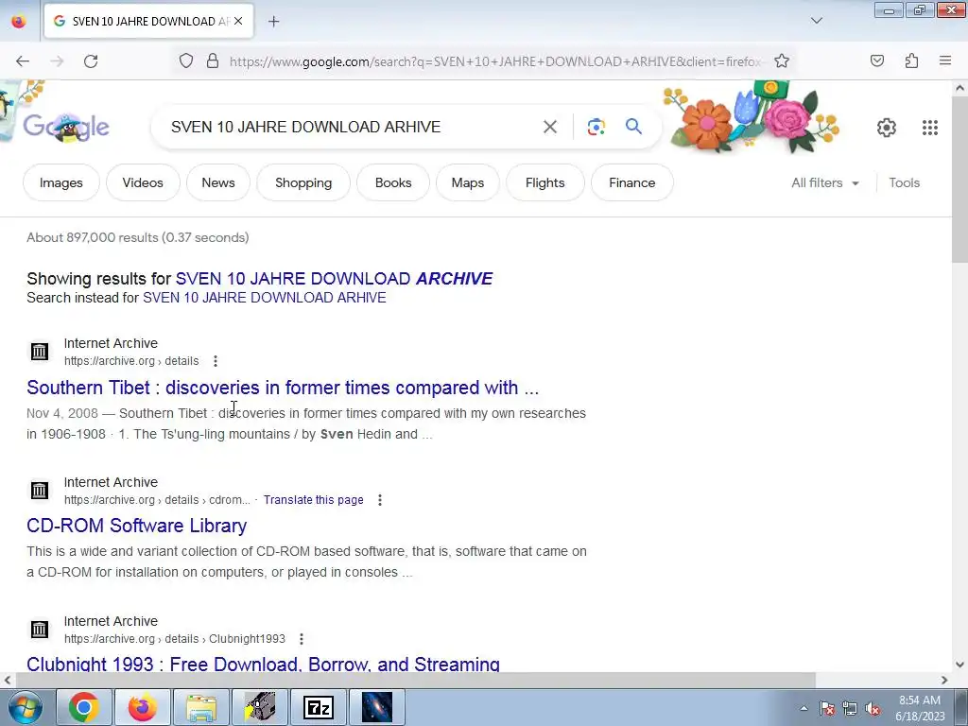Open Firefox from the taskbar
The width and height of the screenshot is (968, 726).
tap(142, 707)
